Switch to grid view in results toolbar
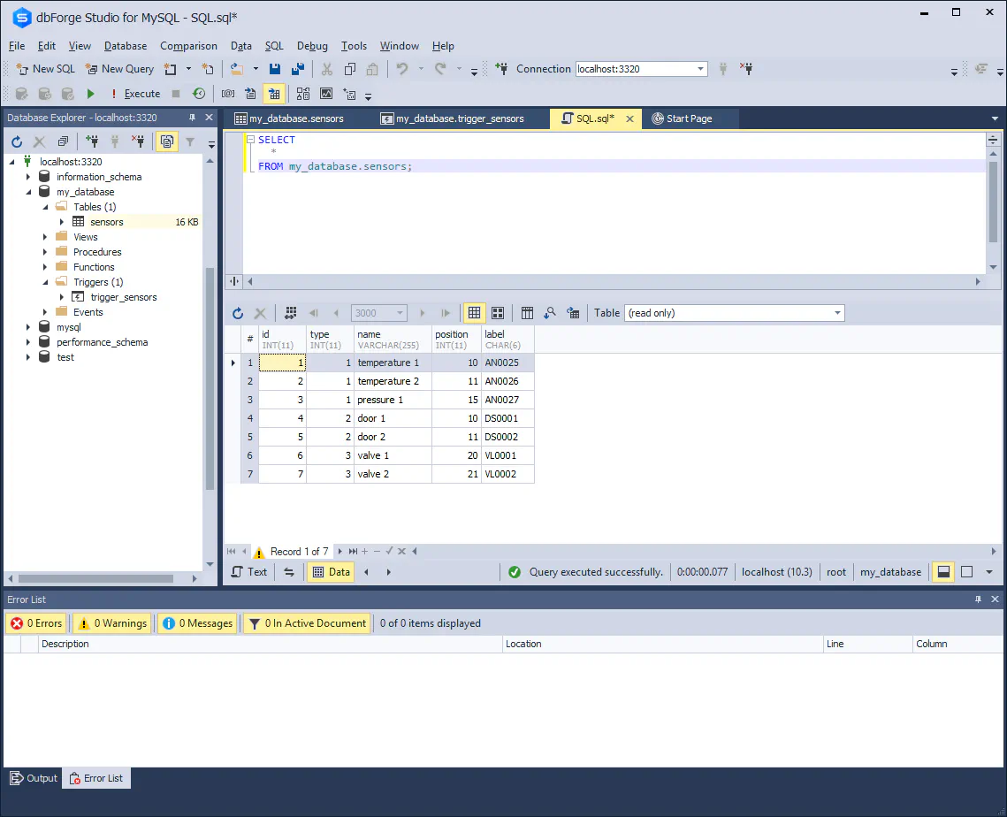1007x817 pixels. [474, 313]
